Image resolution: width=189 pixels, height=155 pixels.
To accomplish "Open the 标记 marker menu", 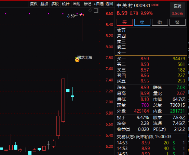I will [87, 4].
